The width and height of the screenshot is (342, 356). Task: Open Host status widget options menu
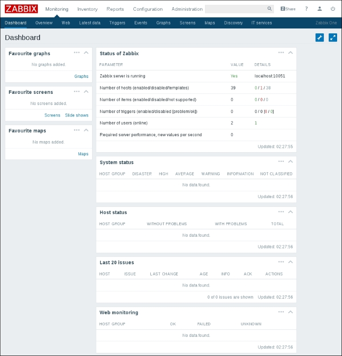click(x=281, y=212)
